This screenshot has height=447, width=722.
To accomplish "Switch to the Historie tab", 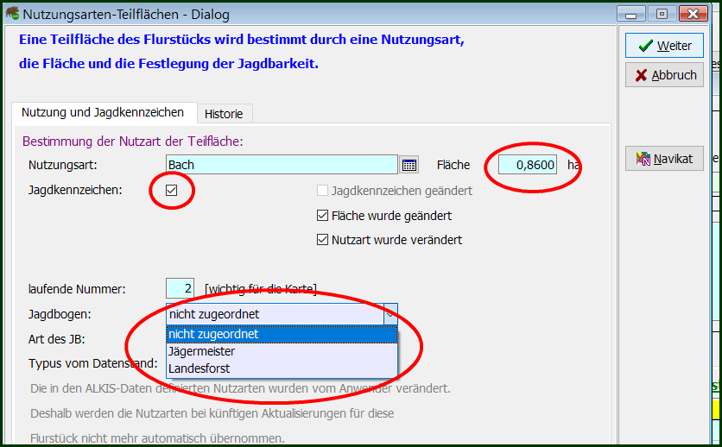I will tap(224, 114).
